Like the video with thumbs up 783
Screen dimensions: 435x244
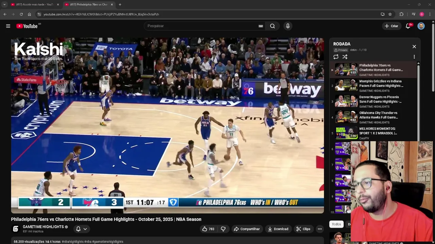(208, 229)
